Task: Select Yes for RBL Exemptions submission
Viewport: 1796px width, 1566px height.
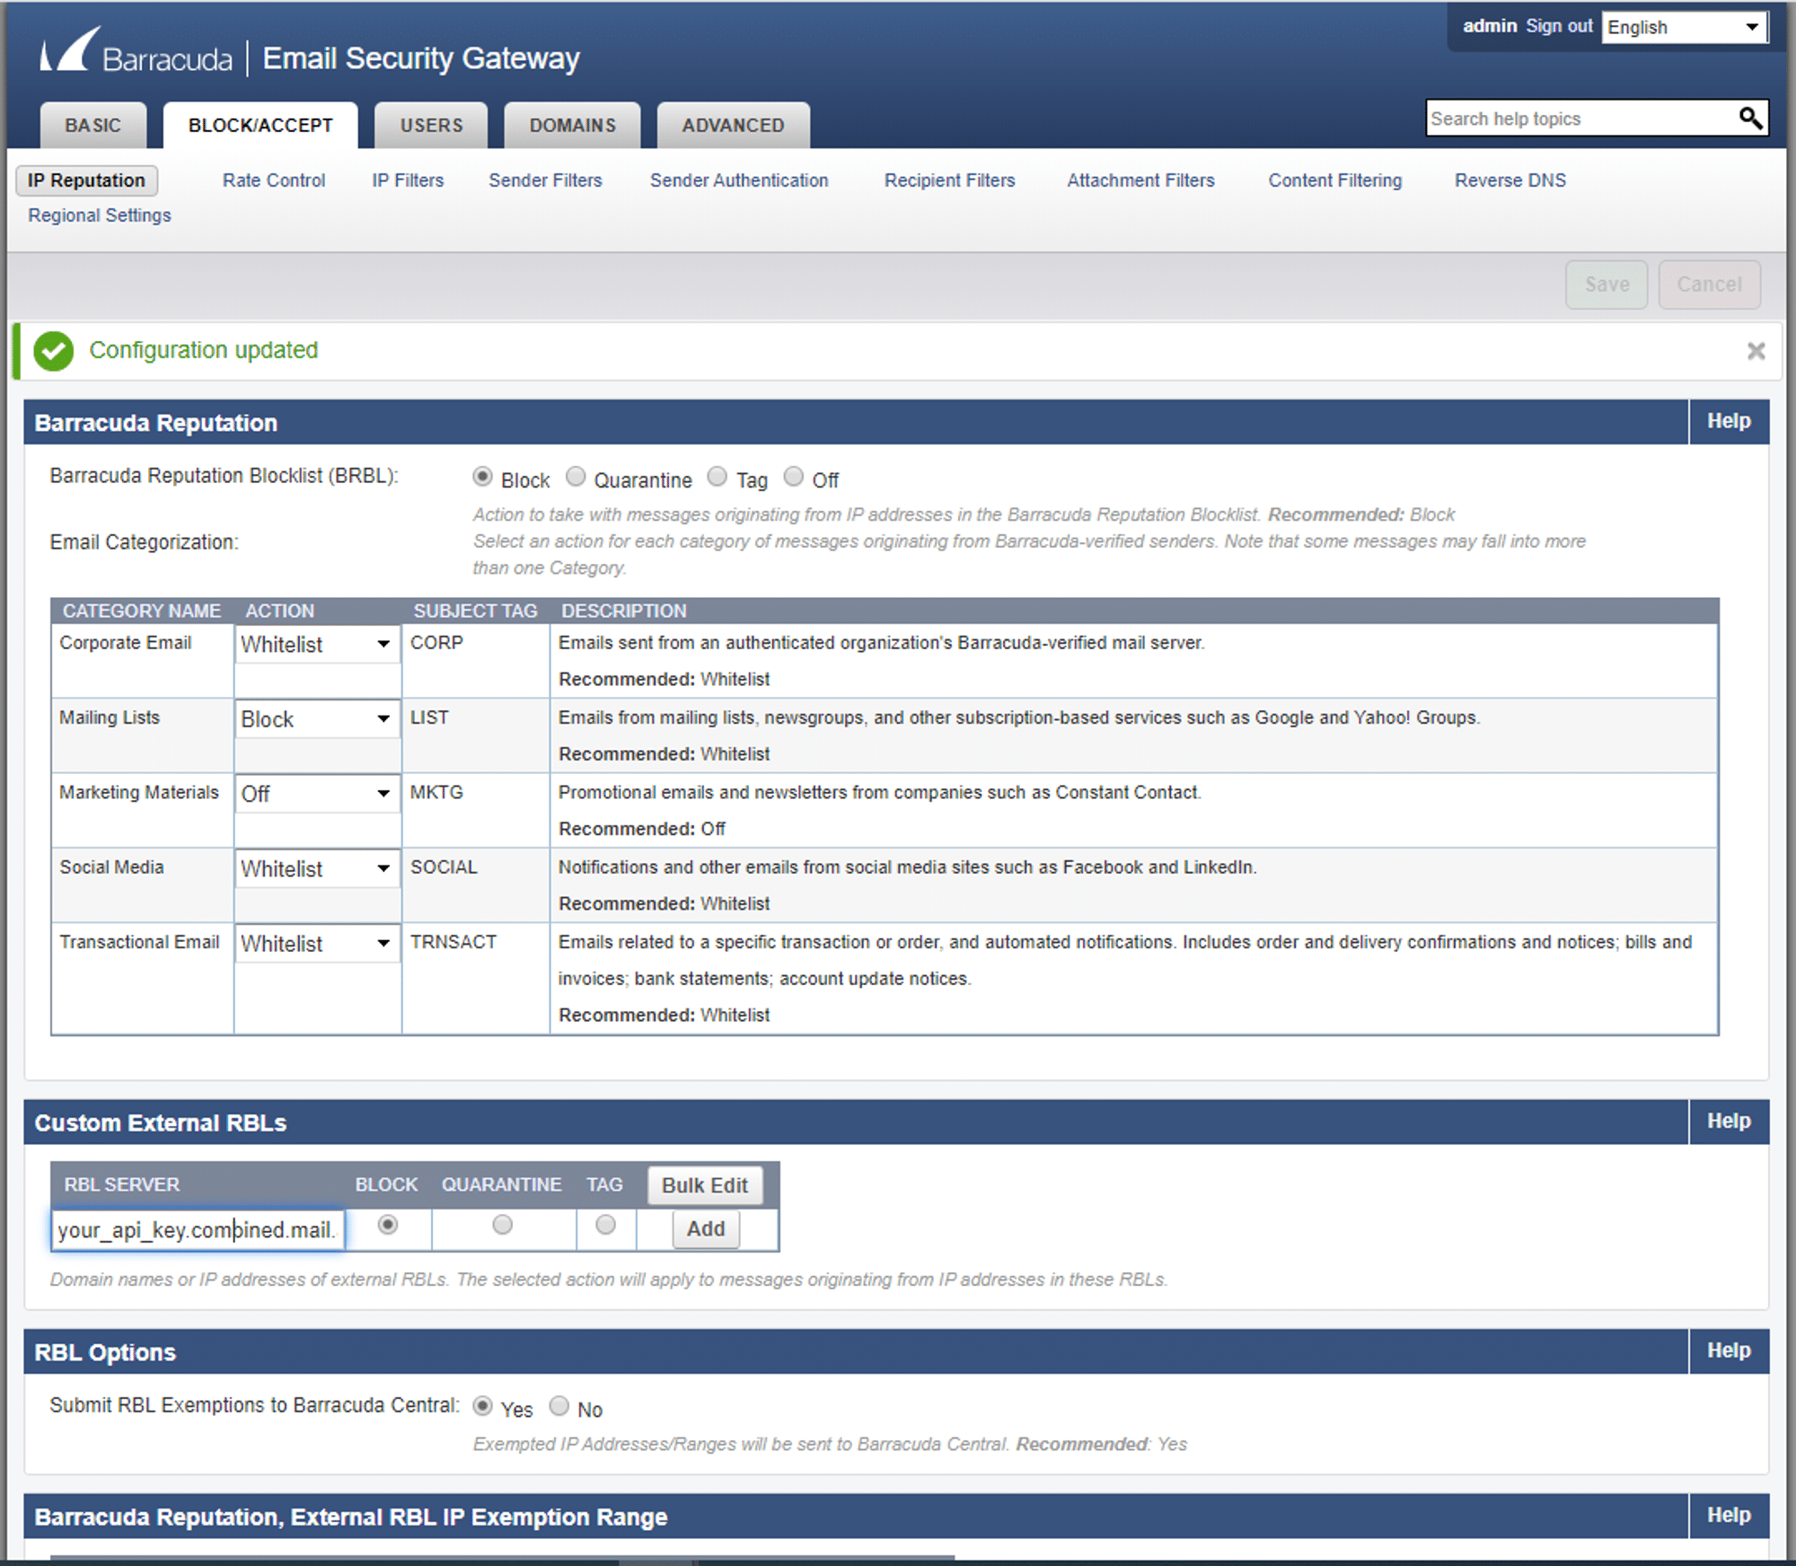Action: [482, 1406]
